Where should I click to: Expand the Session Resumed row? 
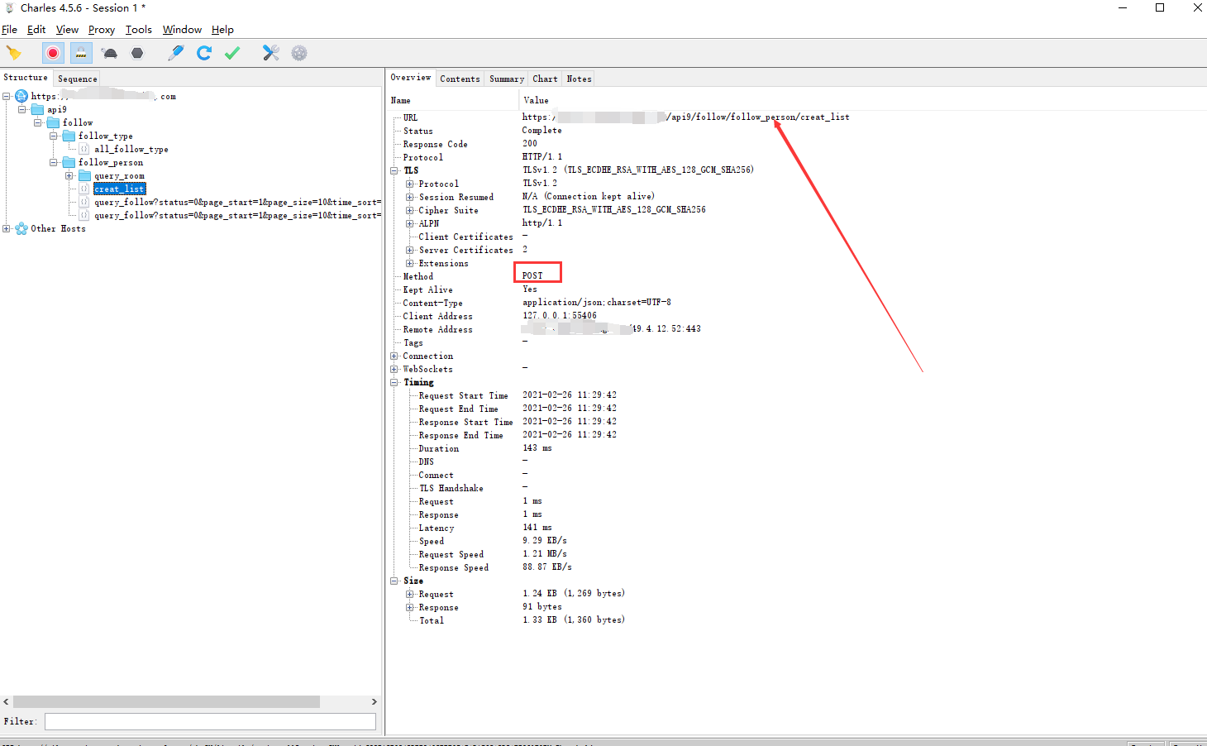(409, 197)
